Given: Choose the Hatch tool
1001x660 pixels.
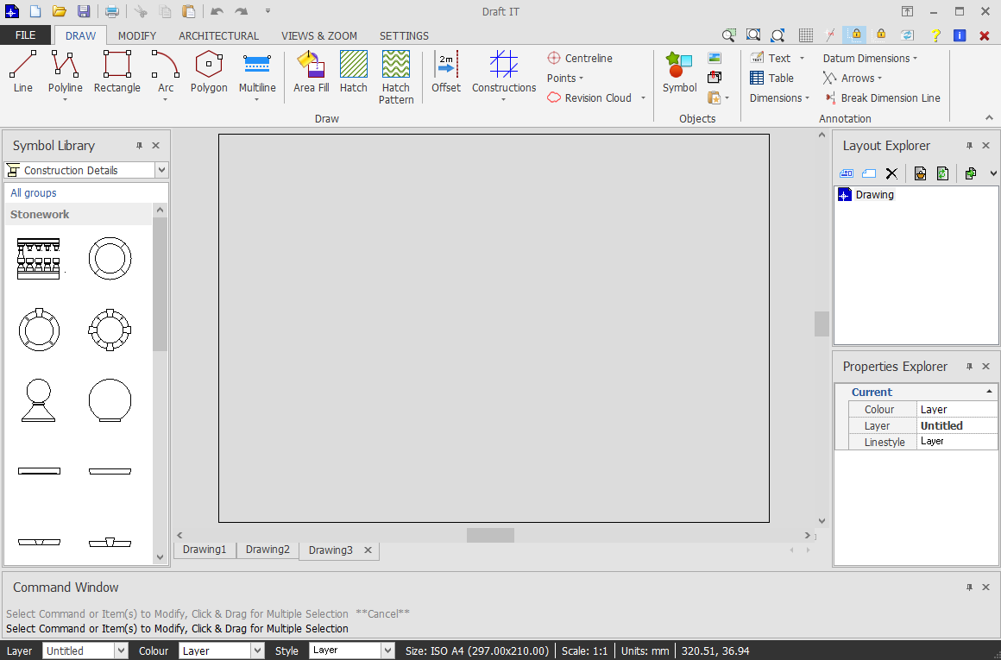Looking at the screenshot, I should point(353,72).
